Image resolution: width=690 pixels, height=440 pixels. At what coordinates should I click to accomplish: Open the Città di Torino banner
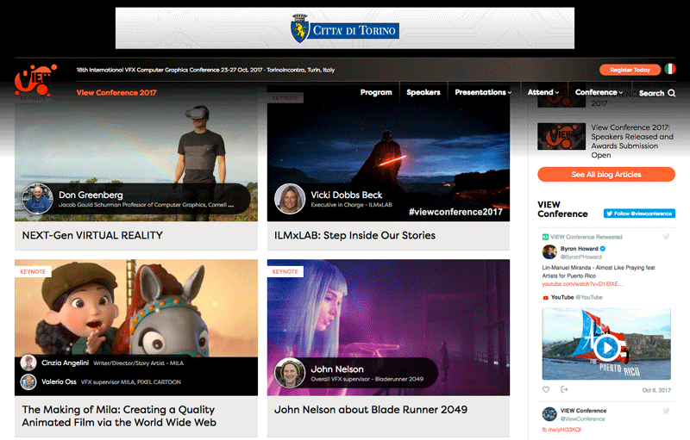click(344, 28)
